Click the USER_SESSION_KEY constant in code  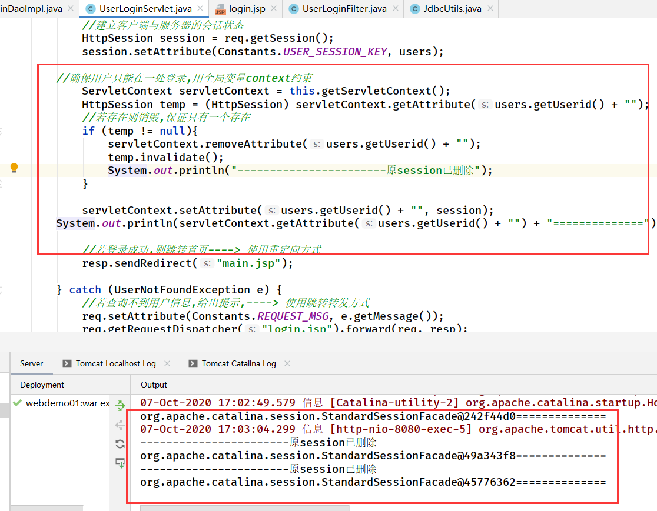tap(335, 52)
